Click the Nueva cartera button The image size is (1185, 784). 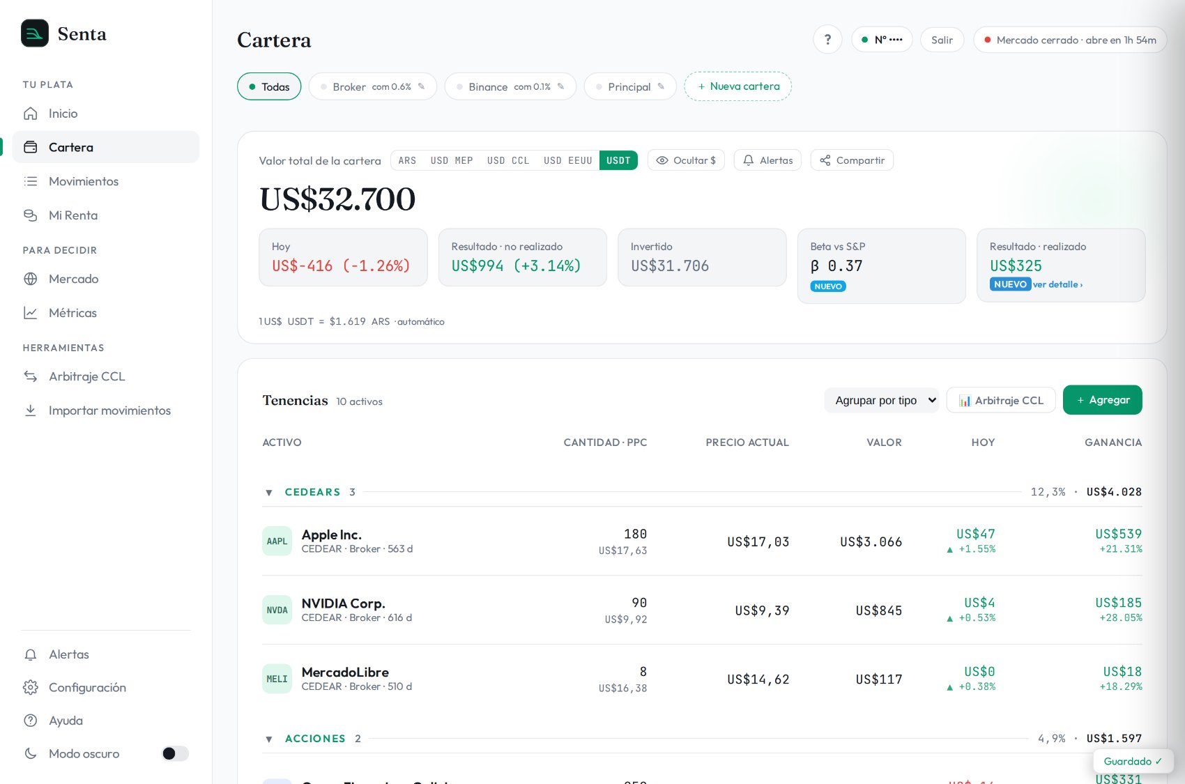click(x=738, y=86)
